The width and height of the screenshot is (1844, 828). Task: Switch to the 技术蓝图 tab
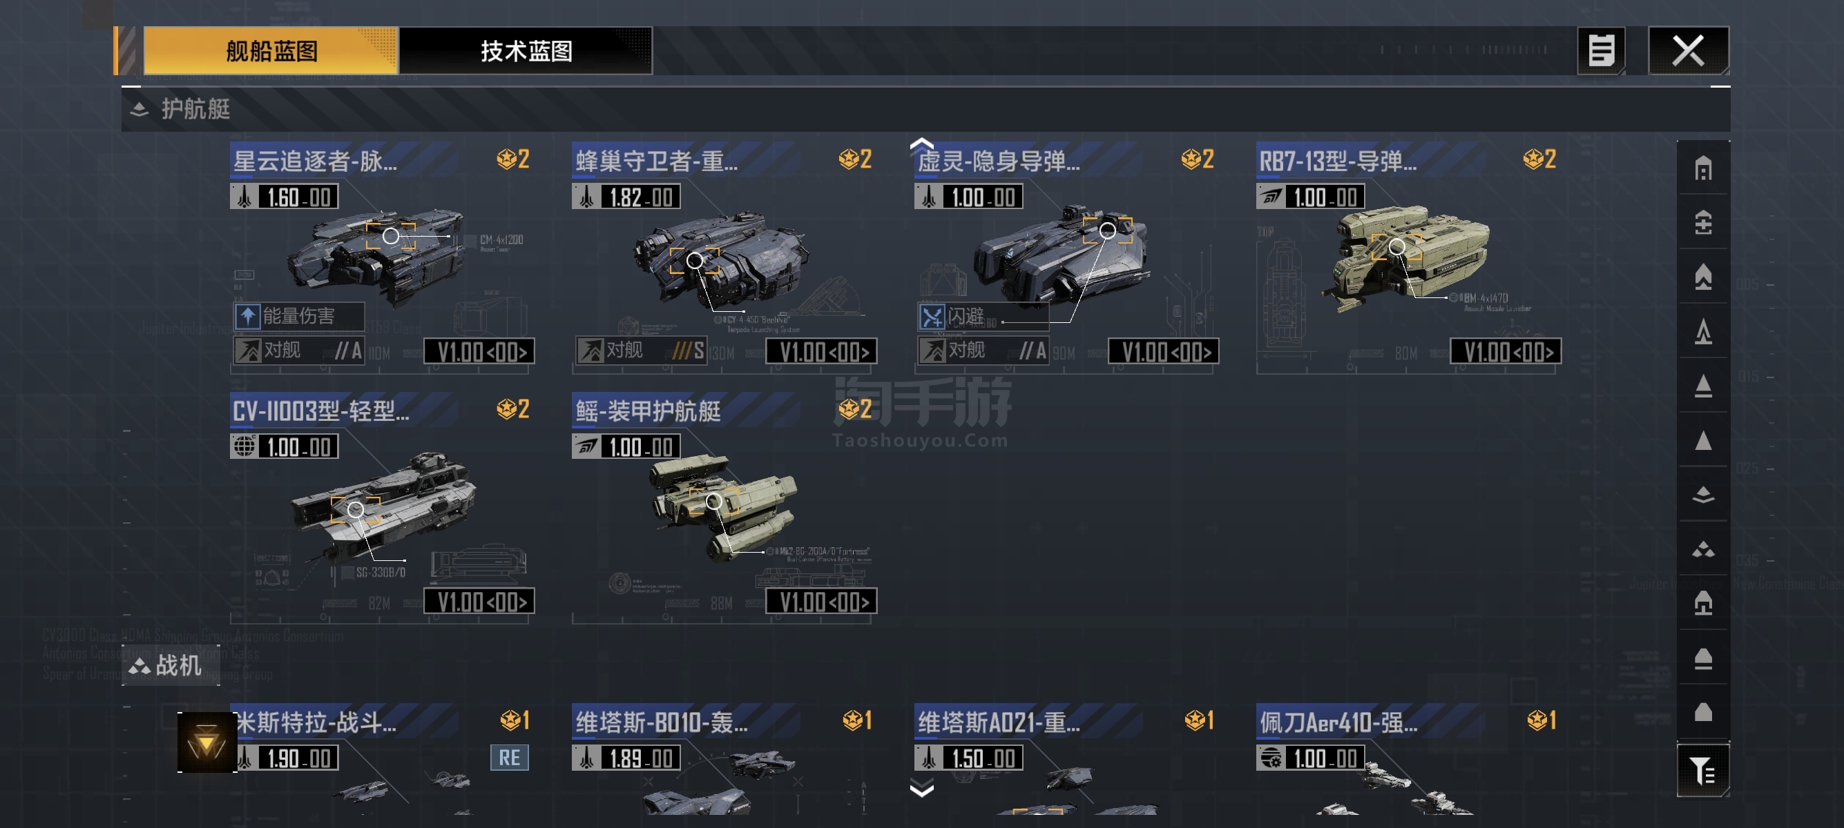[526, 51]
